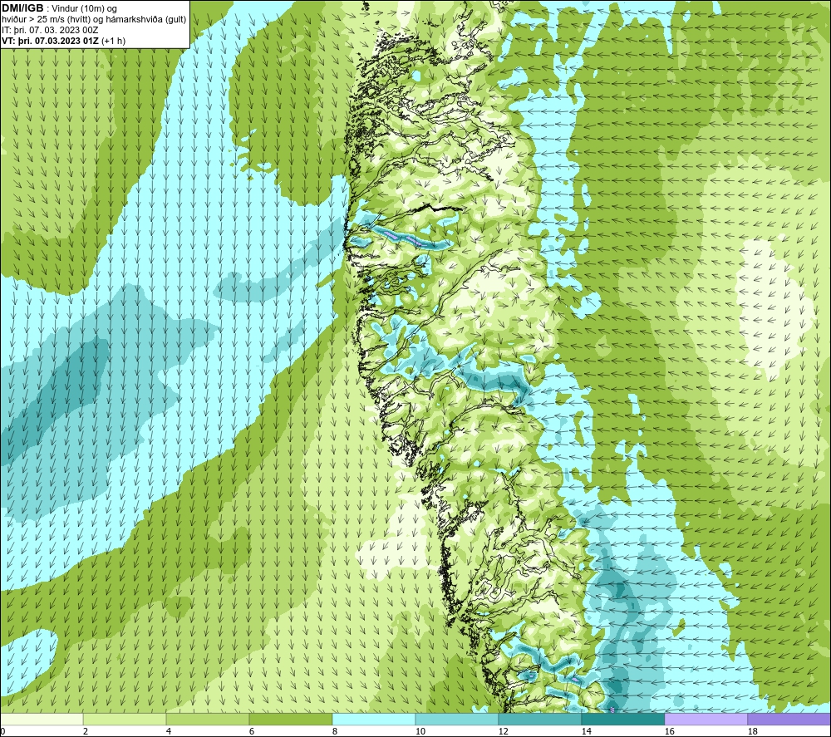831x737 pixels.
Task: Click the 12–14 m/s darker teal swatch
Action: point(539,719)
